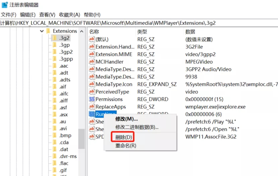Select the .adt key in the tree
The height and width of the screenshot is (176, 278).
pyautogui.click(x=64, y=73)
